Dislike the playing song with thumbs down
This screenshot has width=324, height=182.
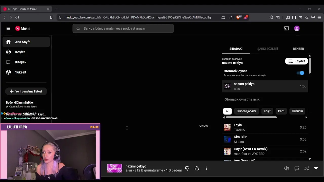[187, 168]
